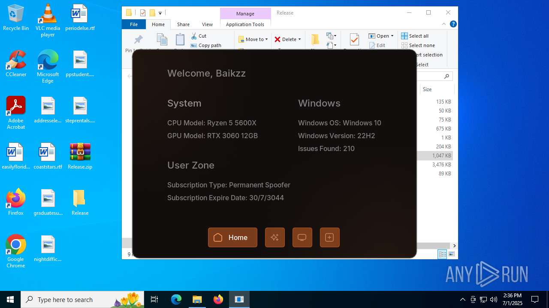Switch to the View tab in File Explorer
The height and width of the screenshot is (308, 549).
(207, 24)
